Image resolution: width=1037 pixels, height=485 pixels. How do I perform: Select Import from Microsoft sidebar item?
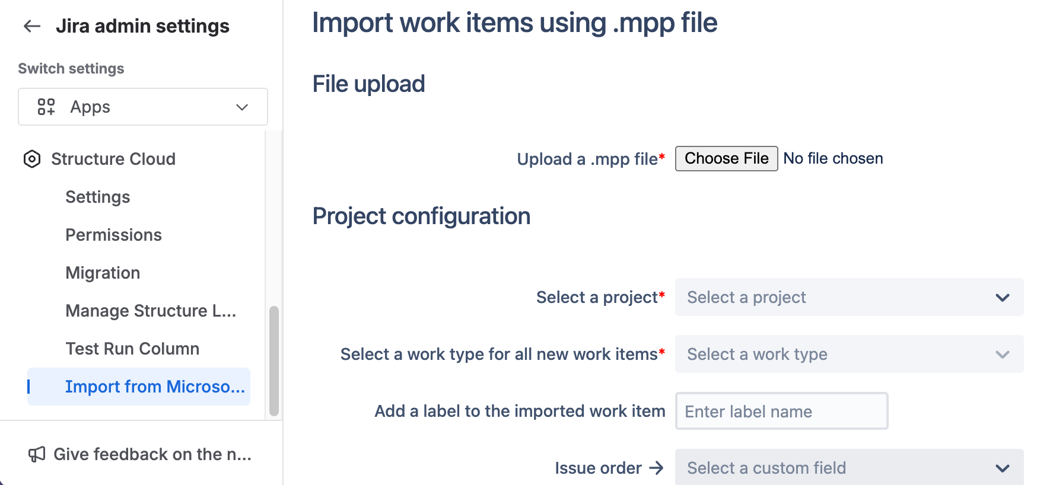pos(154,387)
